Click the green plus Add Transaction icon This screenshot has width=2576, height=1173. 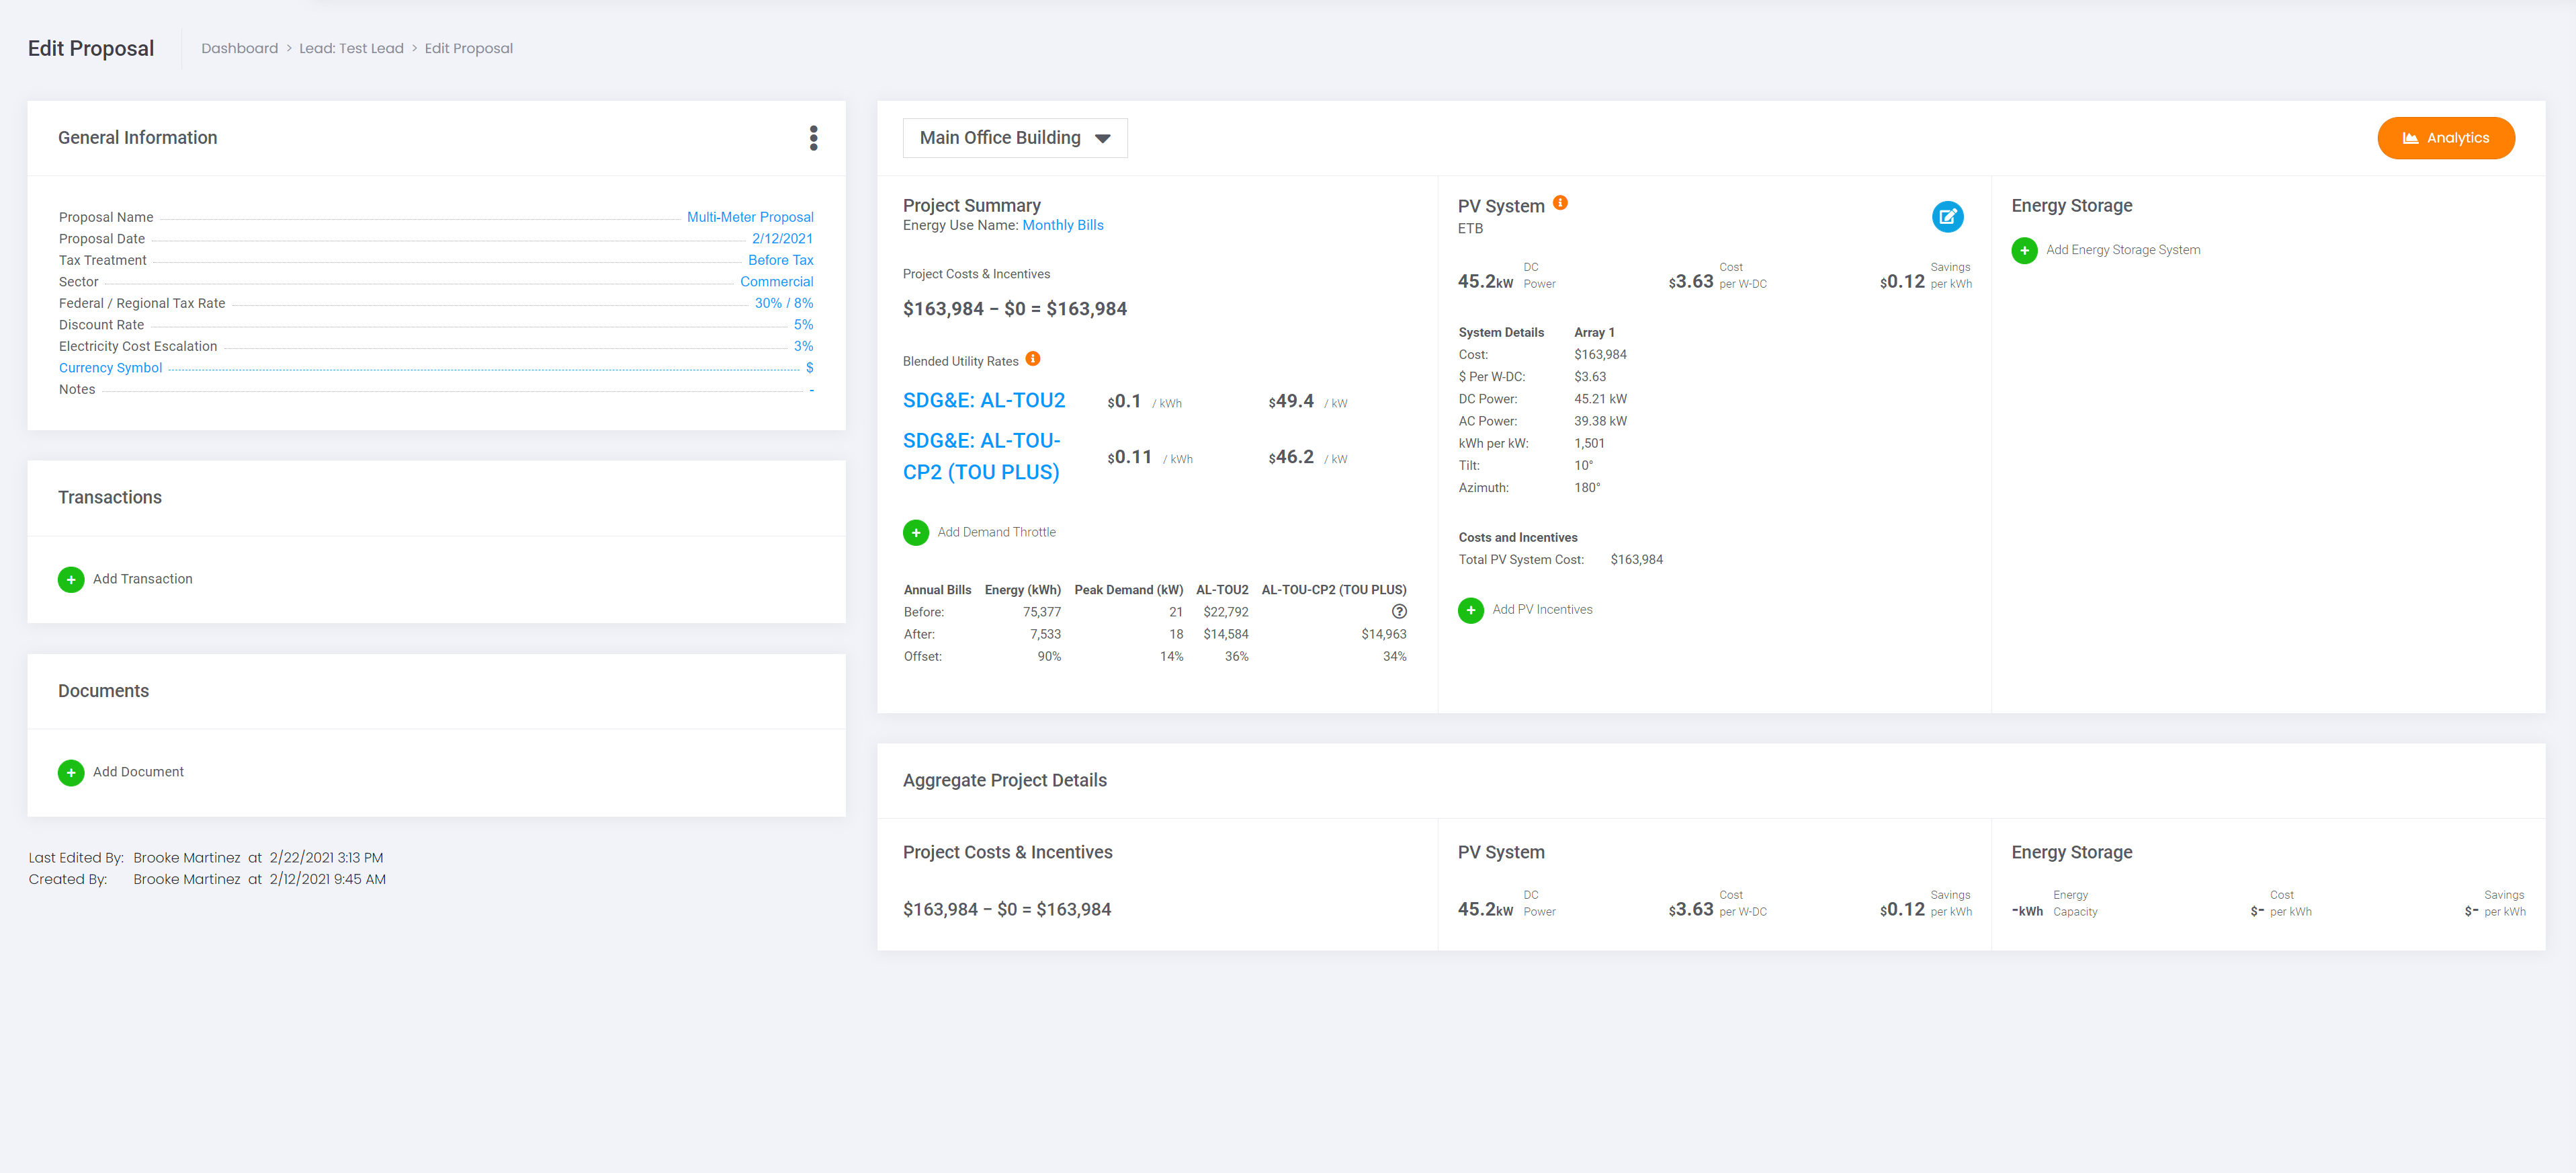click(71, 579)
